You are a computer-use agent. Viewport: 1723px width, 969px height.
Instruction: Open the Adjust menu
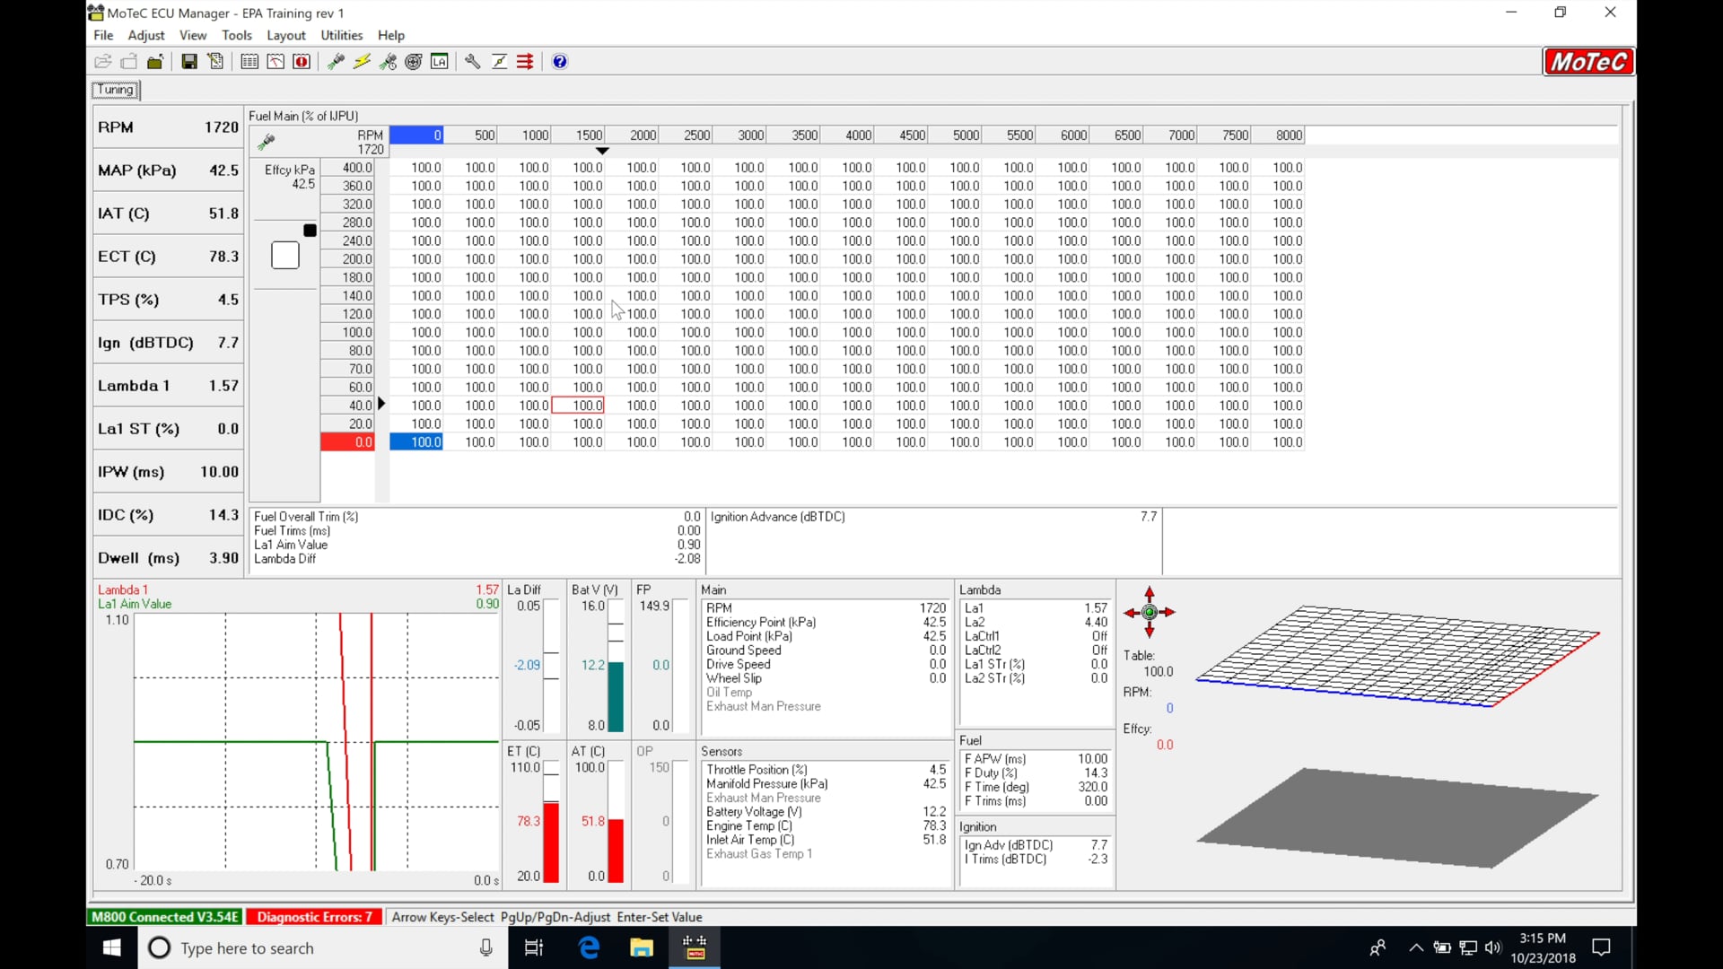145,35
